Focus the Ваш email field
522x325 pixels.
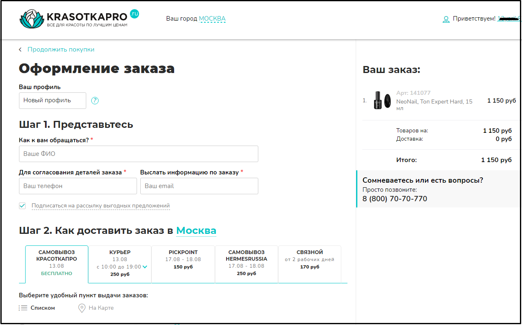pos(199,186)
